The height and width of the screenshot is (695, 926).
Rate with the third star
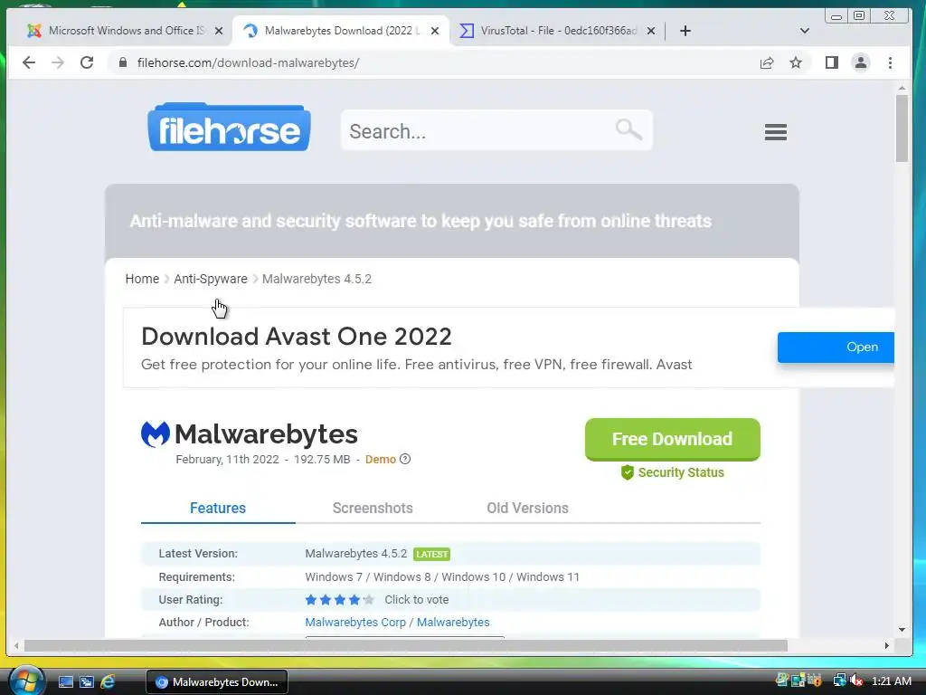pos(340,600)
